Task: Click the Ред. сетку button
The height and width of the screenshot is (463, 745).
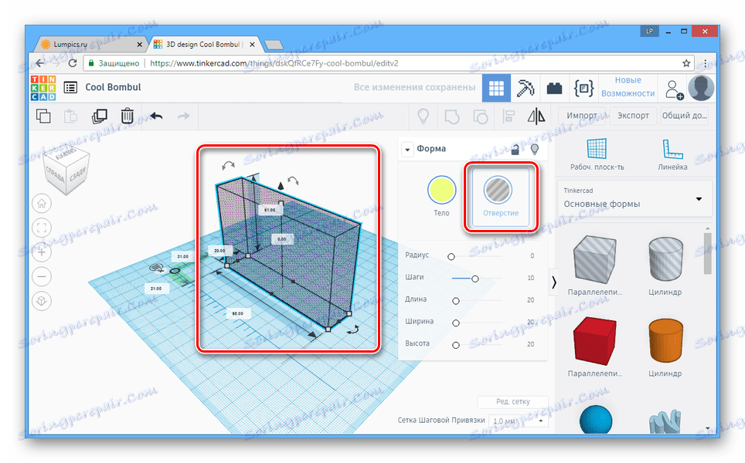Action: coord(512,402)
